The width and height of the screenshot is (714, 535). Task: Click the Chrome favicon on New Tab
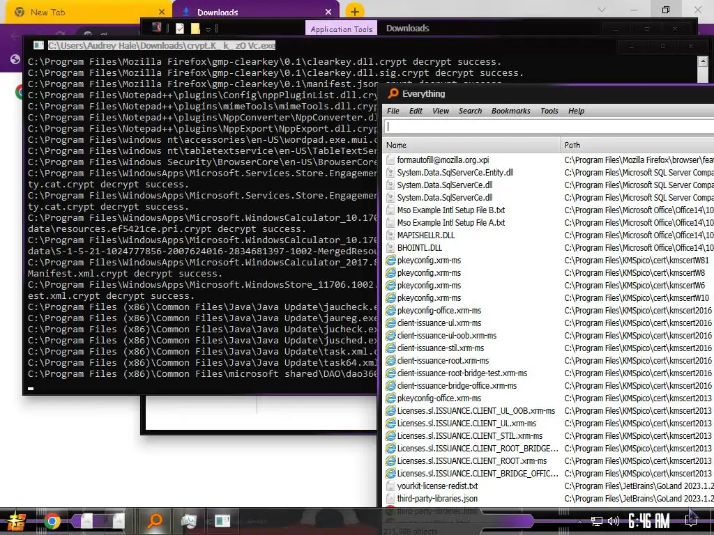click(x=20, y=12)
